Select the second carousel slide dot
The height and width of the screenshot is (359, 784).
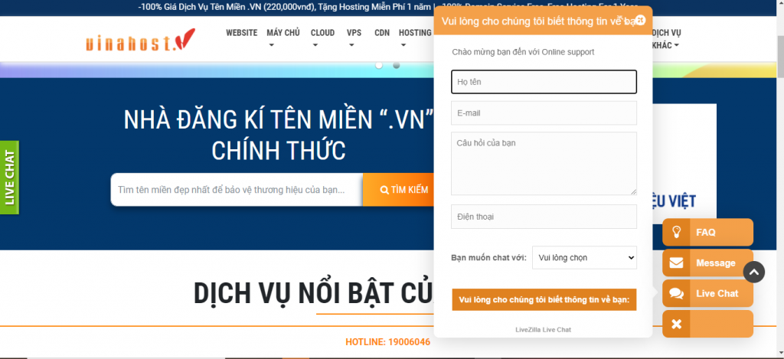[x=397, y=66]
